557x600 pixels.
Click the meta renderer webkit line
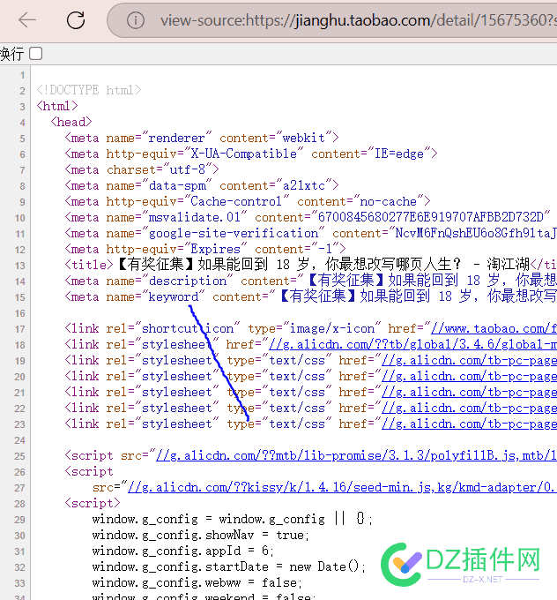(x=202, y=138)
